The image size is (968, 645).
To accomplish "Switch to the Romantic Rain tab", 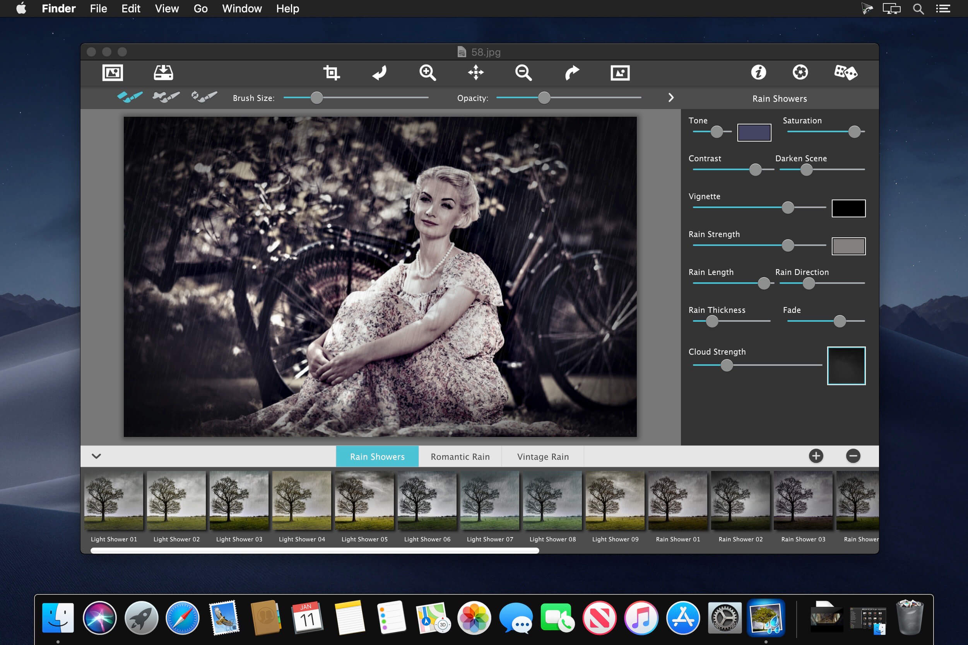I will (460, 457).
